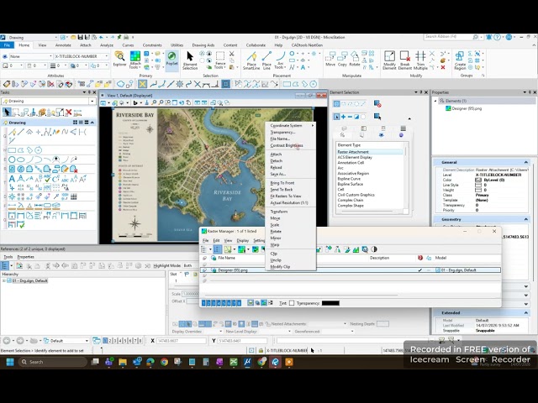Select the Copy tool in Manipulate
The width and height of the screenshot is (538, 403).
tap(342, 59)
